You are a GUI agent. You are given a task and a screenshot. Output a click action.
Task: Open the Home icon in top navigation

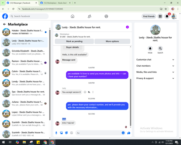coord(72,16)
